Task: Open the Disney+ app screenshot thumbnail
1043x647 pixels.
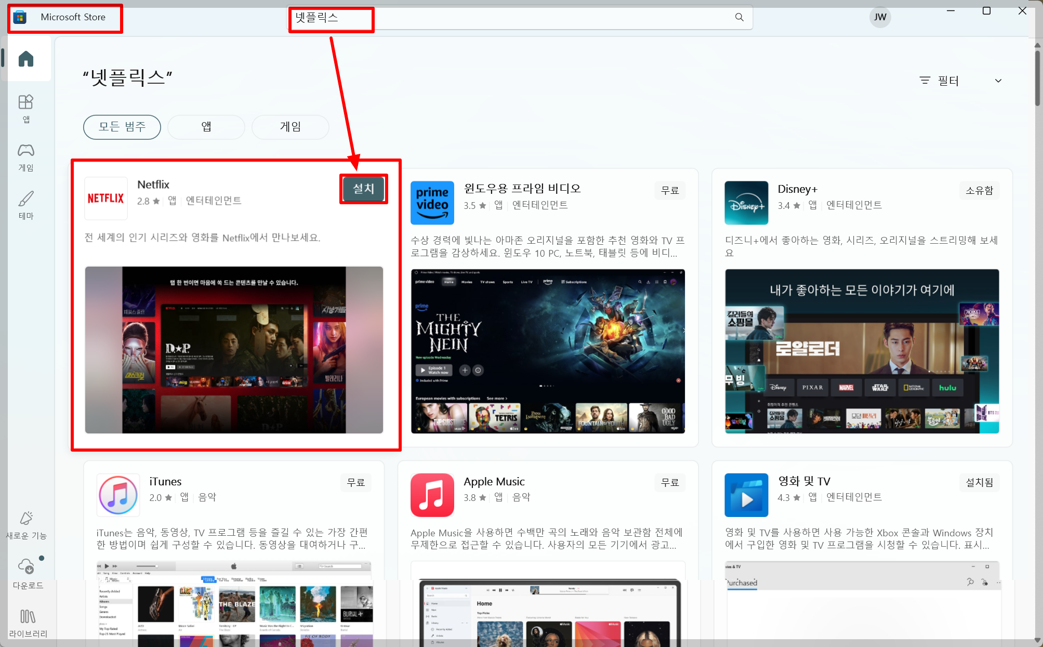Action: [862, 351]
